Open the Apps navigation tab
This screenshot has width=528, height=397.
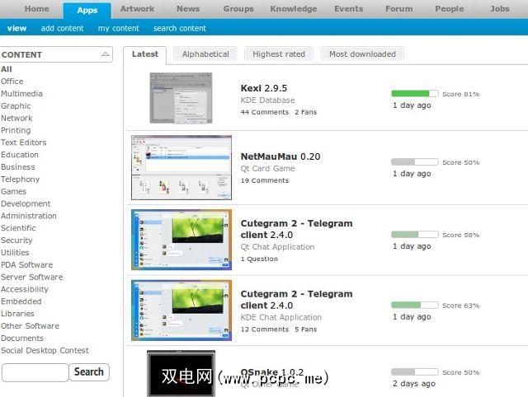87,11
